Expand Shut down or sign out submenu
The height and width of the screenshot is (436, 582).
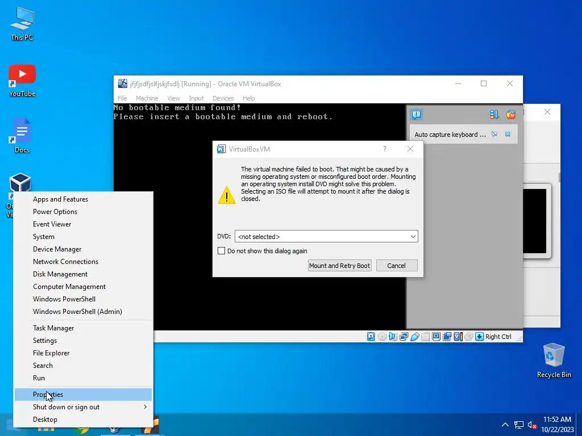(83, 406)
